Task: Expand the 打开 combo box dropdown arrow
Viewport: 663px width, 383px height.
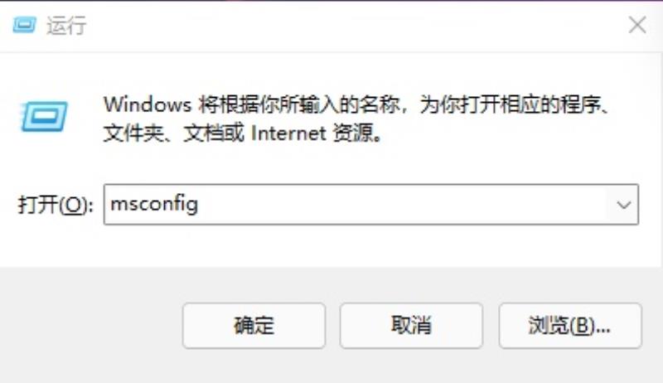Action: 624,205
